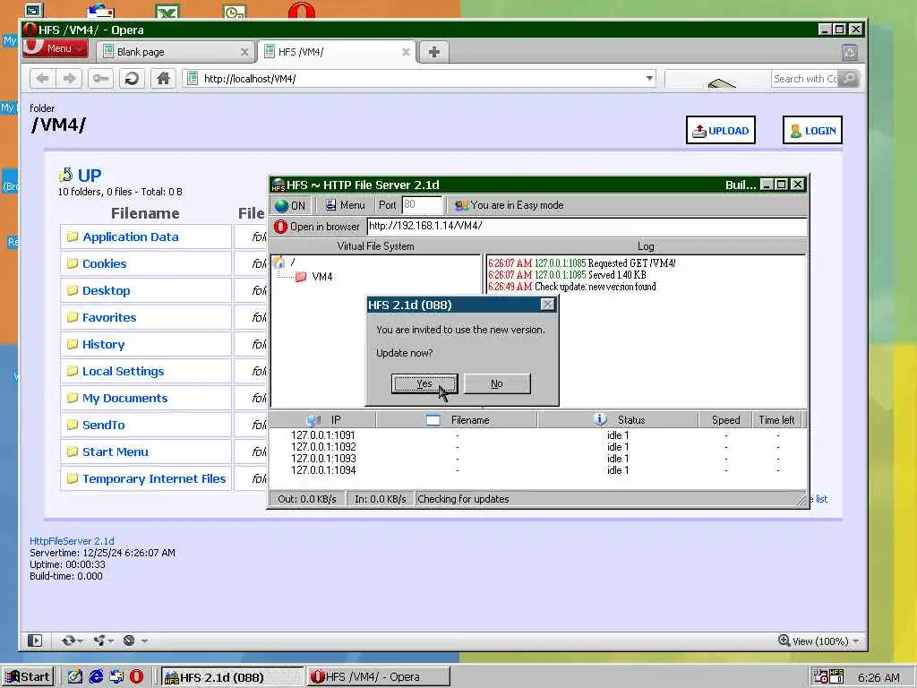
Task: Click the Opera quick launch icon
Action: pos(136,677)
